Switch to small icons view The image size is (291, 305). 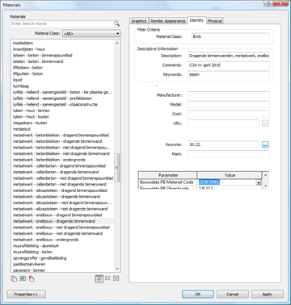108,278
